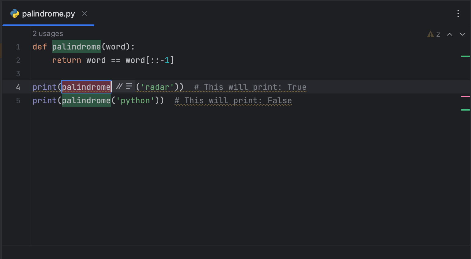Click the pink marker in the error stripe

coord(465,97)
